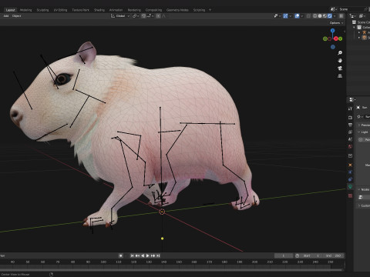The height and width of the screenshot is (277, 370).
Task: Open the Shading workspace tab
Action: click(x=99, y=10)
